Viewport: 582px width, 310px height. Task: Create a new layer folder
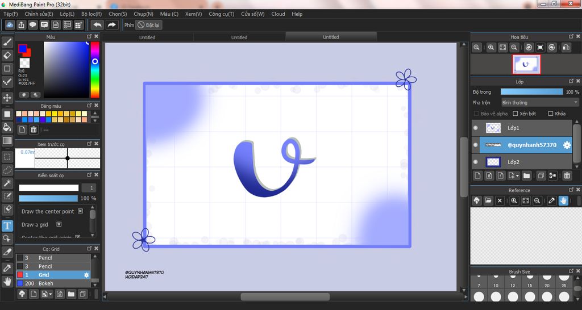tap(526, 176)
